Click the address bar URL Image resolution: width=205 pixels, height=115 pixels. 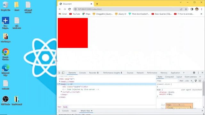click(x=90, y=9)
